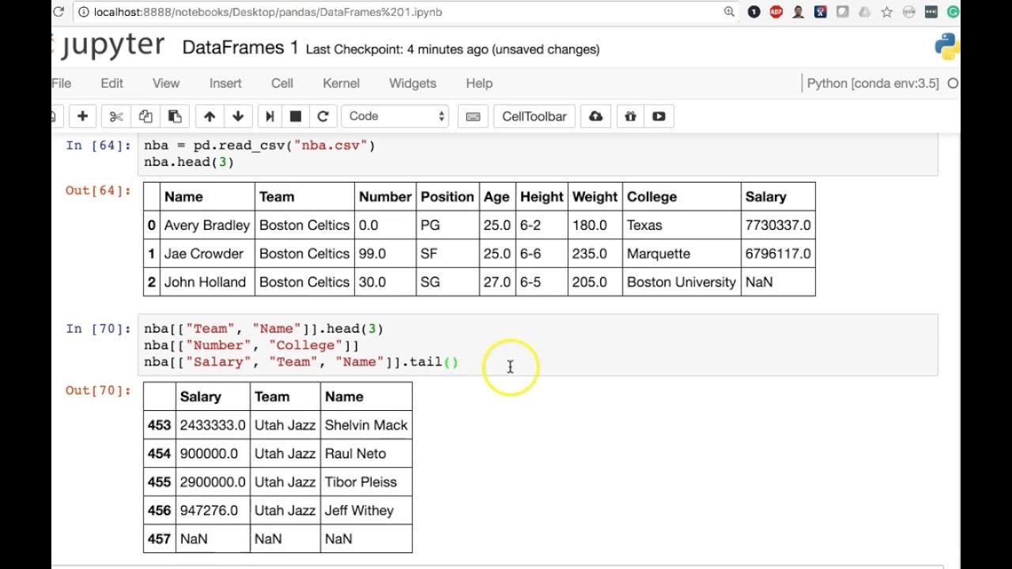Move the selected cell down

coord(238,116)
